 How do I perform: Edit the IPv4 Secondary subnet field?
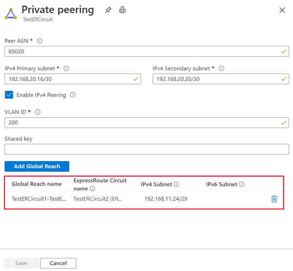pyautogui.click(x=221, y=79)
